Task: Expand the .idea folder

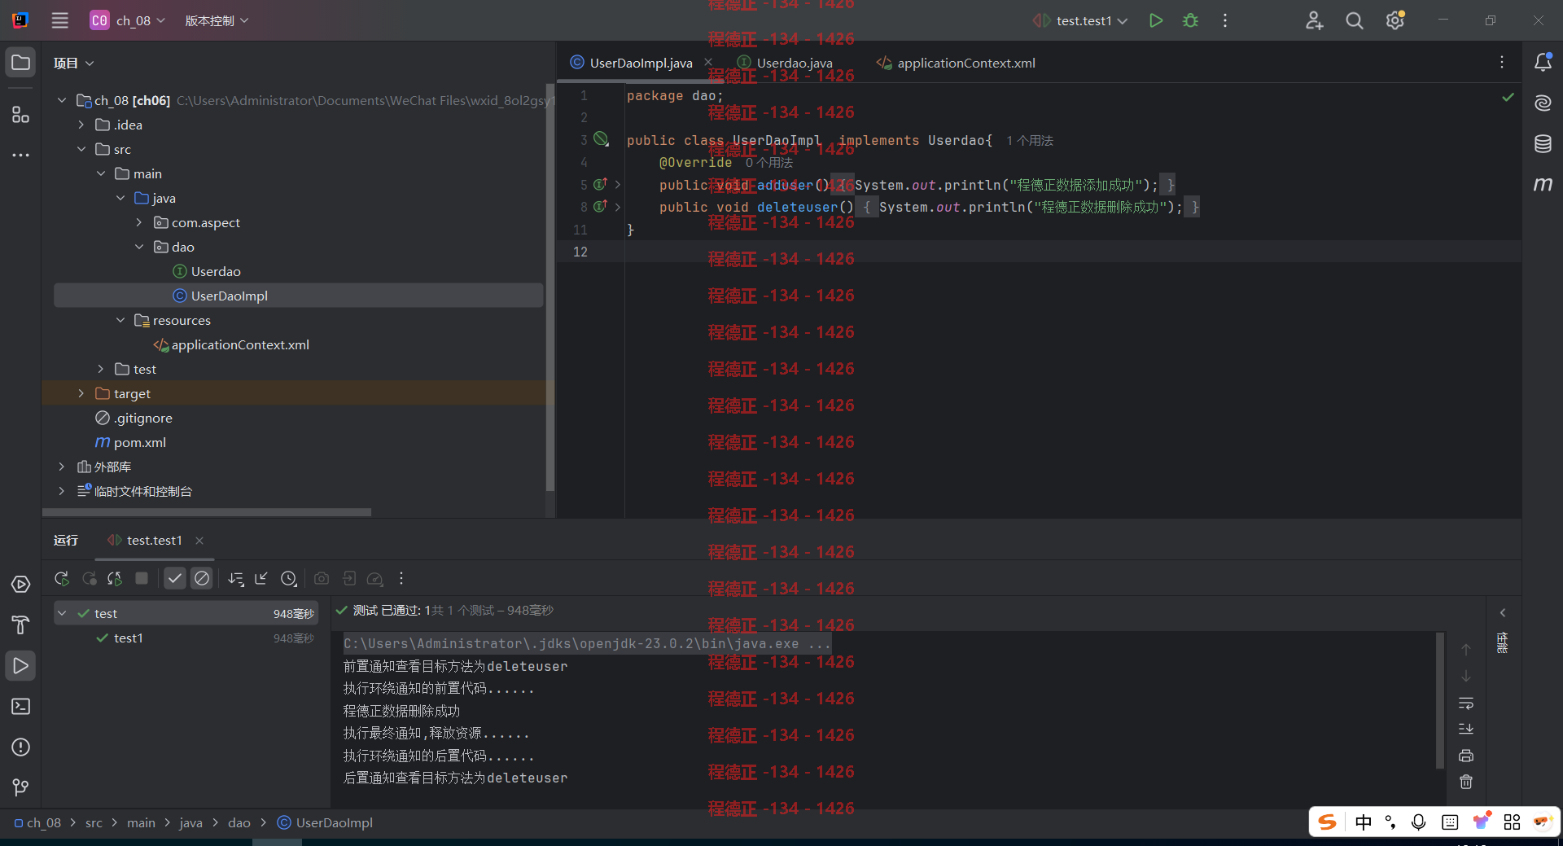Action: tap(81, 125)
